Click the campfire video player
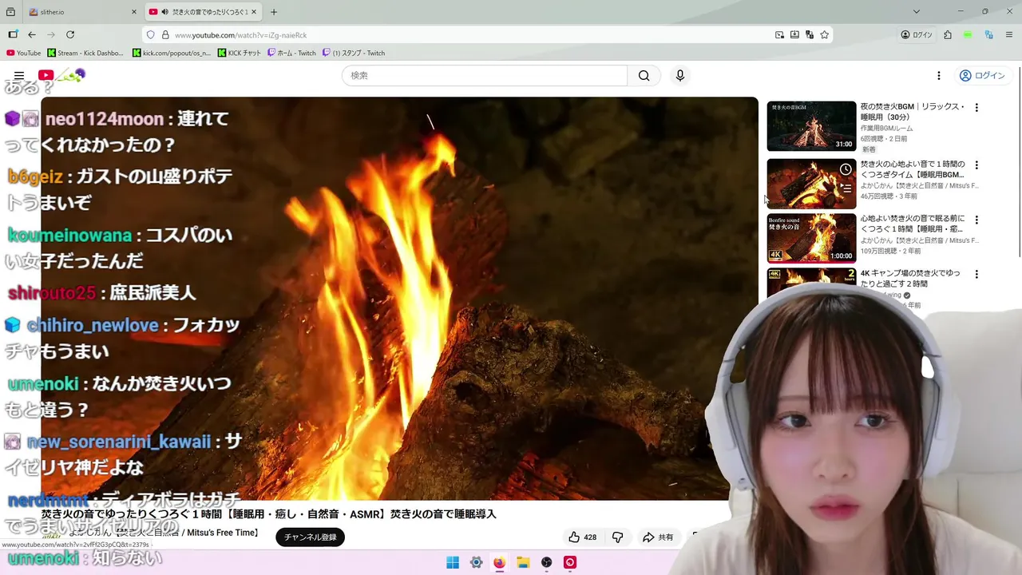1022x575 pixels. [399, 298]
